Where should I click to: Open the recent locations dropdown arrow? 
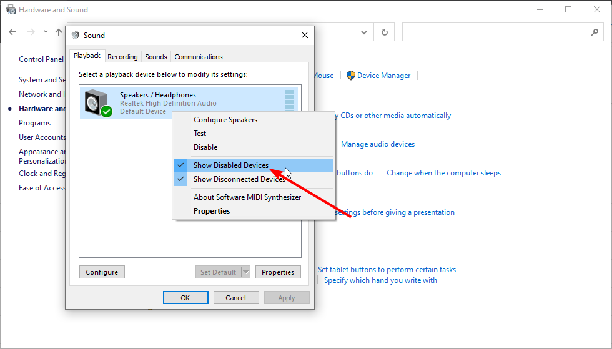[x=46, y=32]
